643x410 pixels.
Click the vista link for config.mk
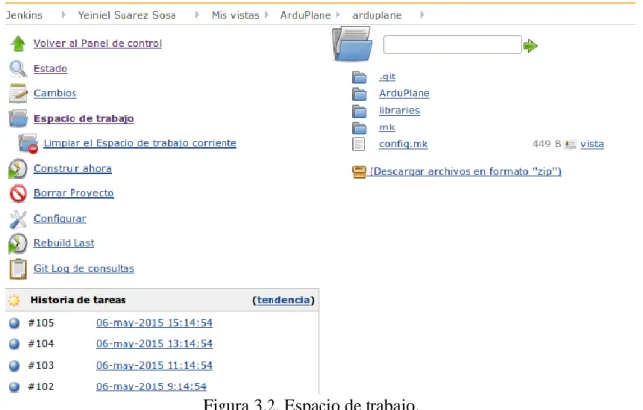coord(592,144)
